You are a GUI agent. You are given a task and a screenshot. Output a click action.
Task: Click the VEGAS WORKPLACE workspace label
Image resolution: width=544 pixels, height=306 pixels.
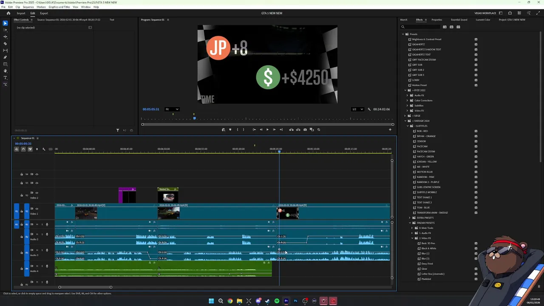click(485, 13)
